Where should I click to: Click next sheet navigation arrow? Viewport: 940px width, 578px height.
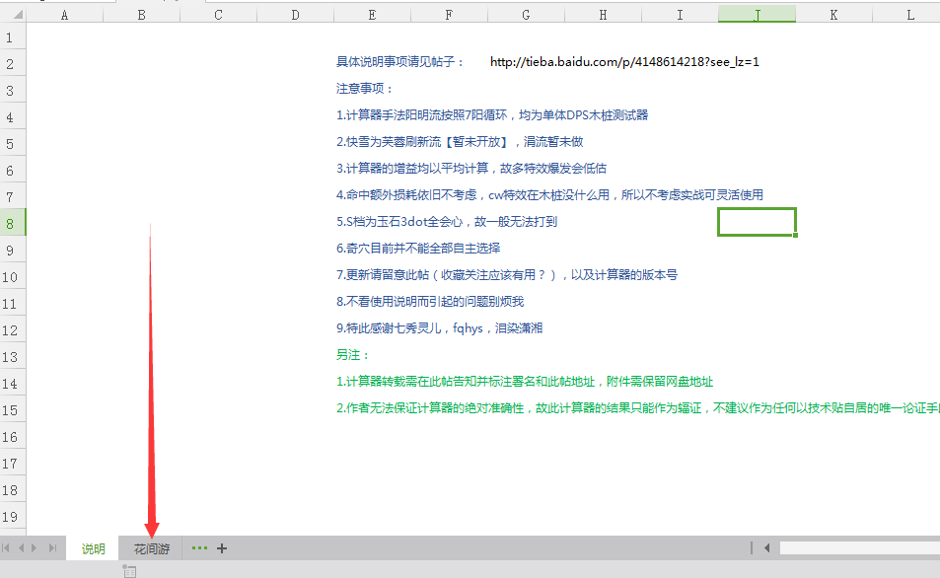36,548
